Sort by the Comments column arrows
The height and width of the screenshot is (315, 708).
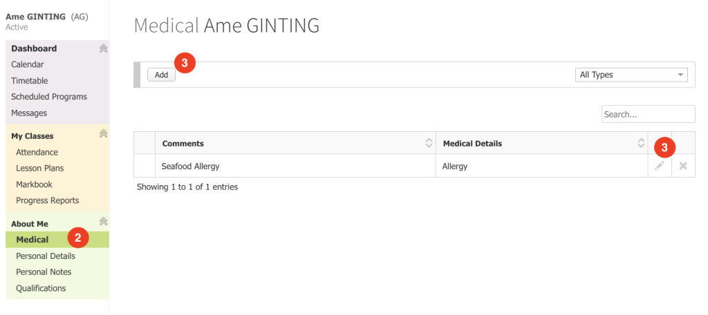pyautogui.click(x=429, y=143)
